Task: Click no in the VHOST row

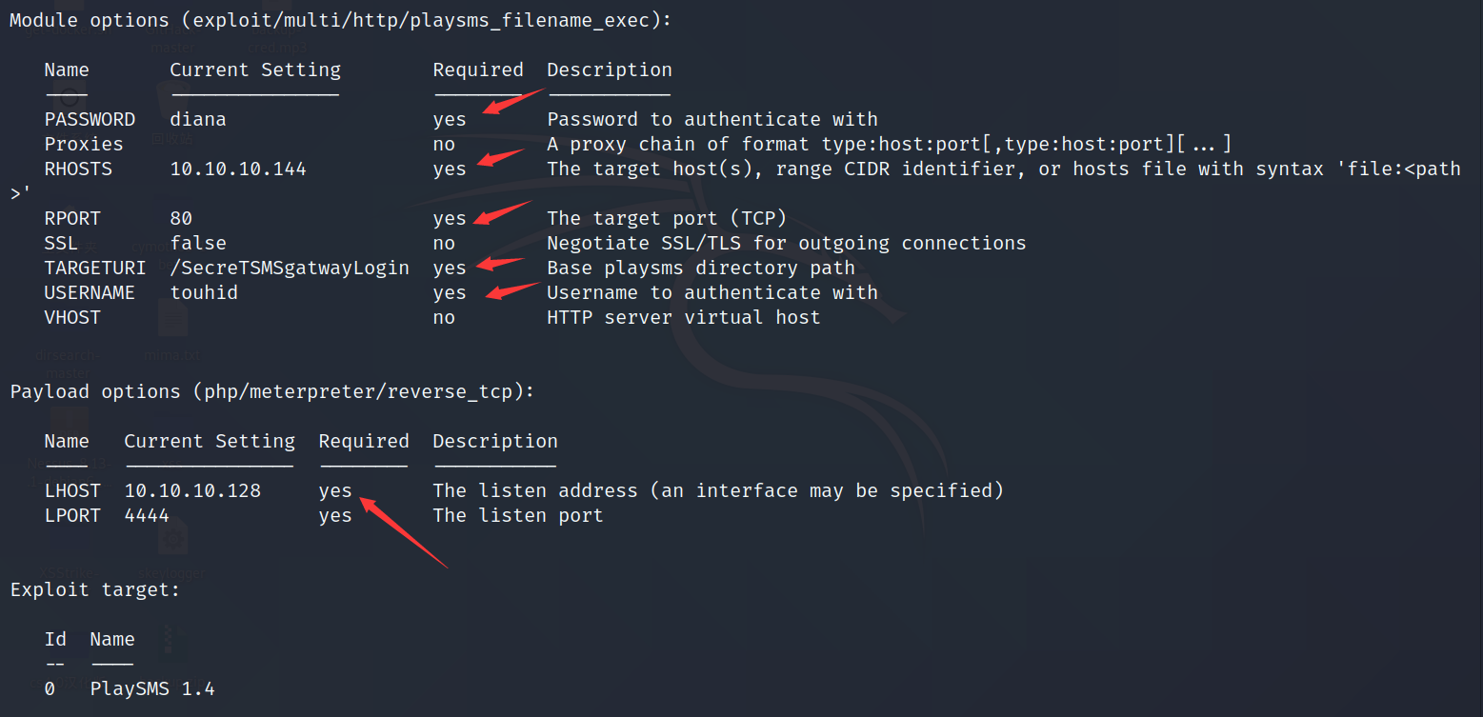Action: 444,318
